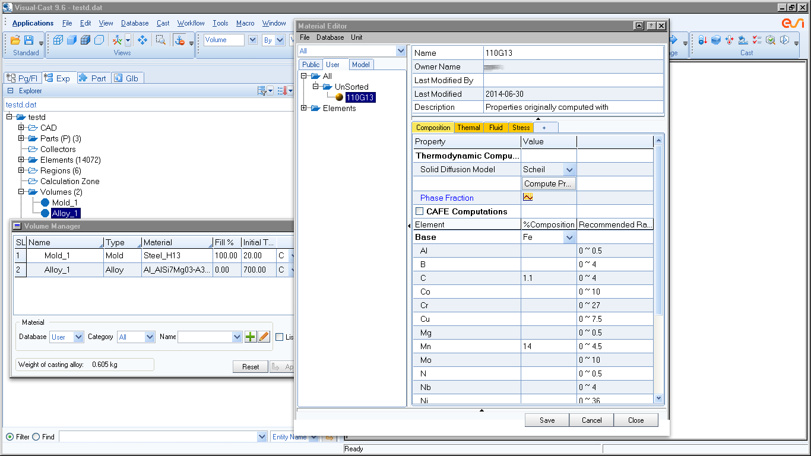The height and width of the screenshot is (456, 811).
Task: Open Solid Diffusion Model Scheil dropdown
Action: (569, 170)
